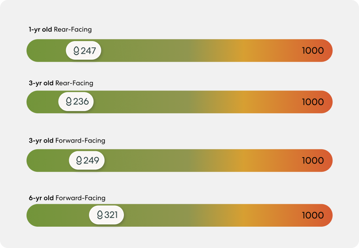Click the egg icon beside score 247
The width and height of the screenshot is (359, 248).
point(76,51)
